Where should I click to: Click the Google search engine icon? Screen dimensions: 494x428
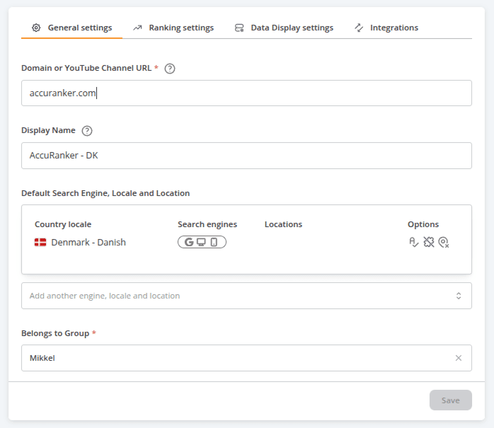coord(189,242)
